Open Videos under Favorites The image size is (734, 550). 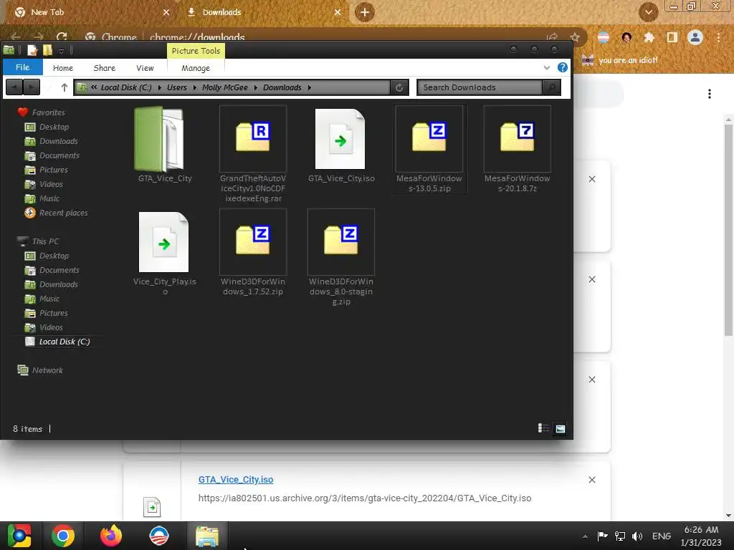(x=44, y=184)
